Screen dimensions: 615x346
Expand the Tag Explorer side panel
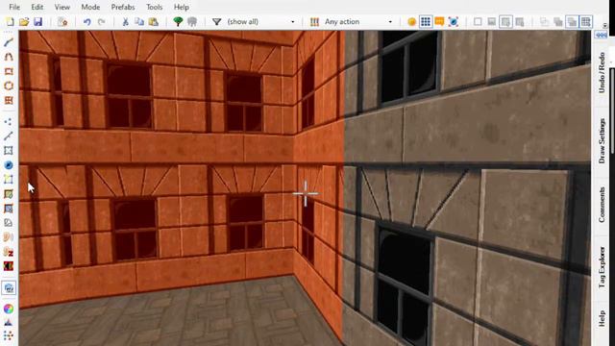(602, 268)
